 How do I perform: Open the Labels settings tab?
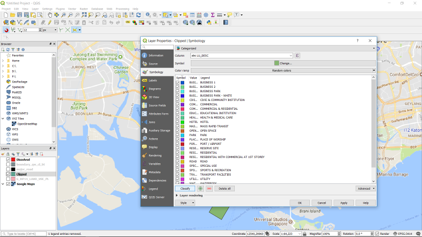153,80
